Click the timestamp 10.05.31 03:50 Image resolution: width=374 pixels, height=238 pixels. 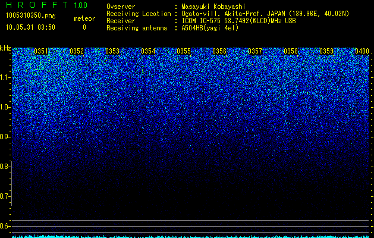pos(30,27)
